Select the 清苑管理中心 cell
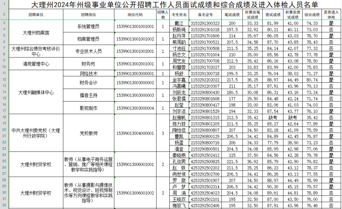The height and width of the screenshot is (209, 342). click(36, 64)
